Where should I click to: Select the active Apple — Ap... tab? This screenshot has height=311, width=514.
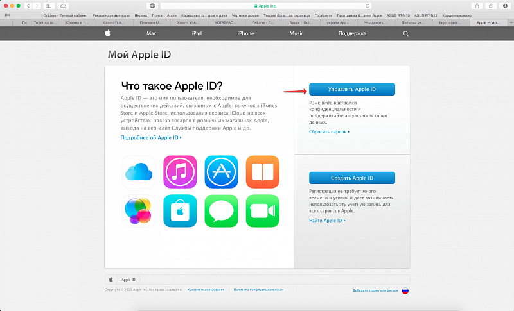pyautogui.click(x=488, y=22)
